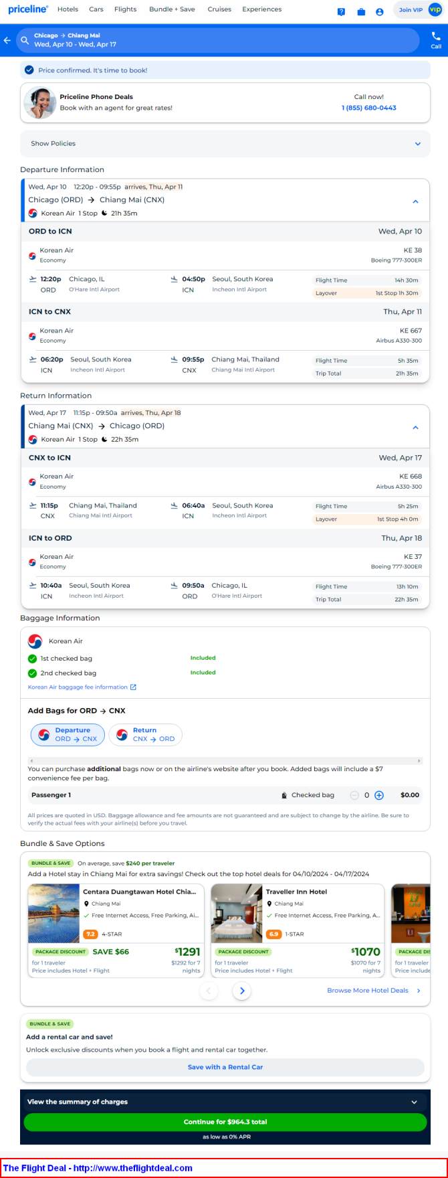Viewport: 448px width, 1178px height.
Task: Click Browse More Hotel Deals link
Action: tap(367, 991)
